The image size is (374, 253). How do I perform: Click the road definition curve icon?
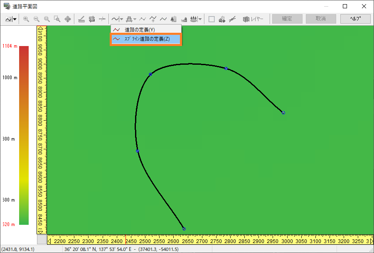pos(115,19)
